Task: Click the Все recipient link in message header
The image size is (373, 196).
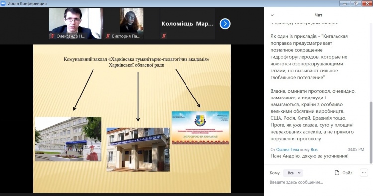Action: [x=314, y=149]
